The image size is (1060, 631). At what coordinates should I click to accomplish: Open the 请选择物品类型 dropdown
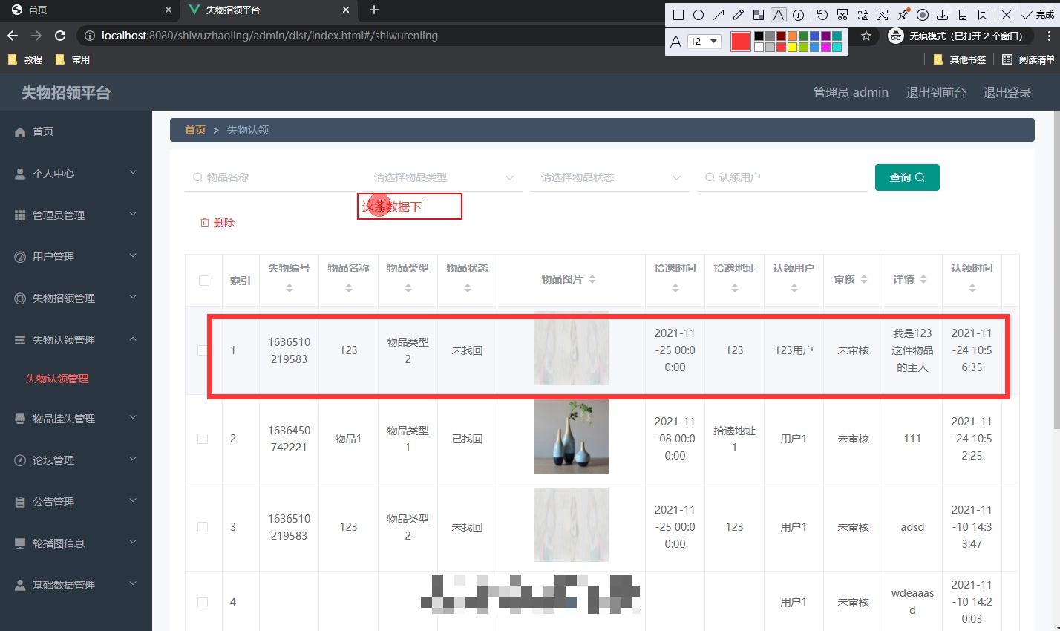[442, 177]
